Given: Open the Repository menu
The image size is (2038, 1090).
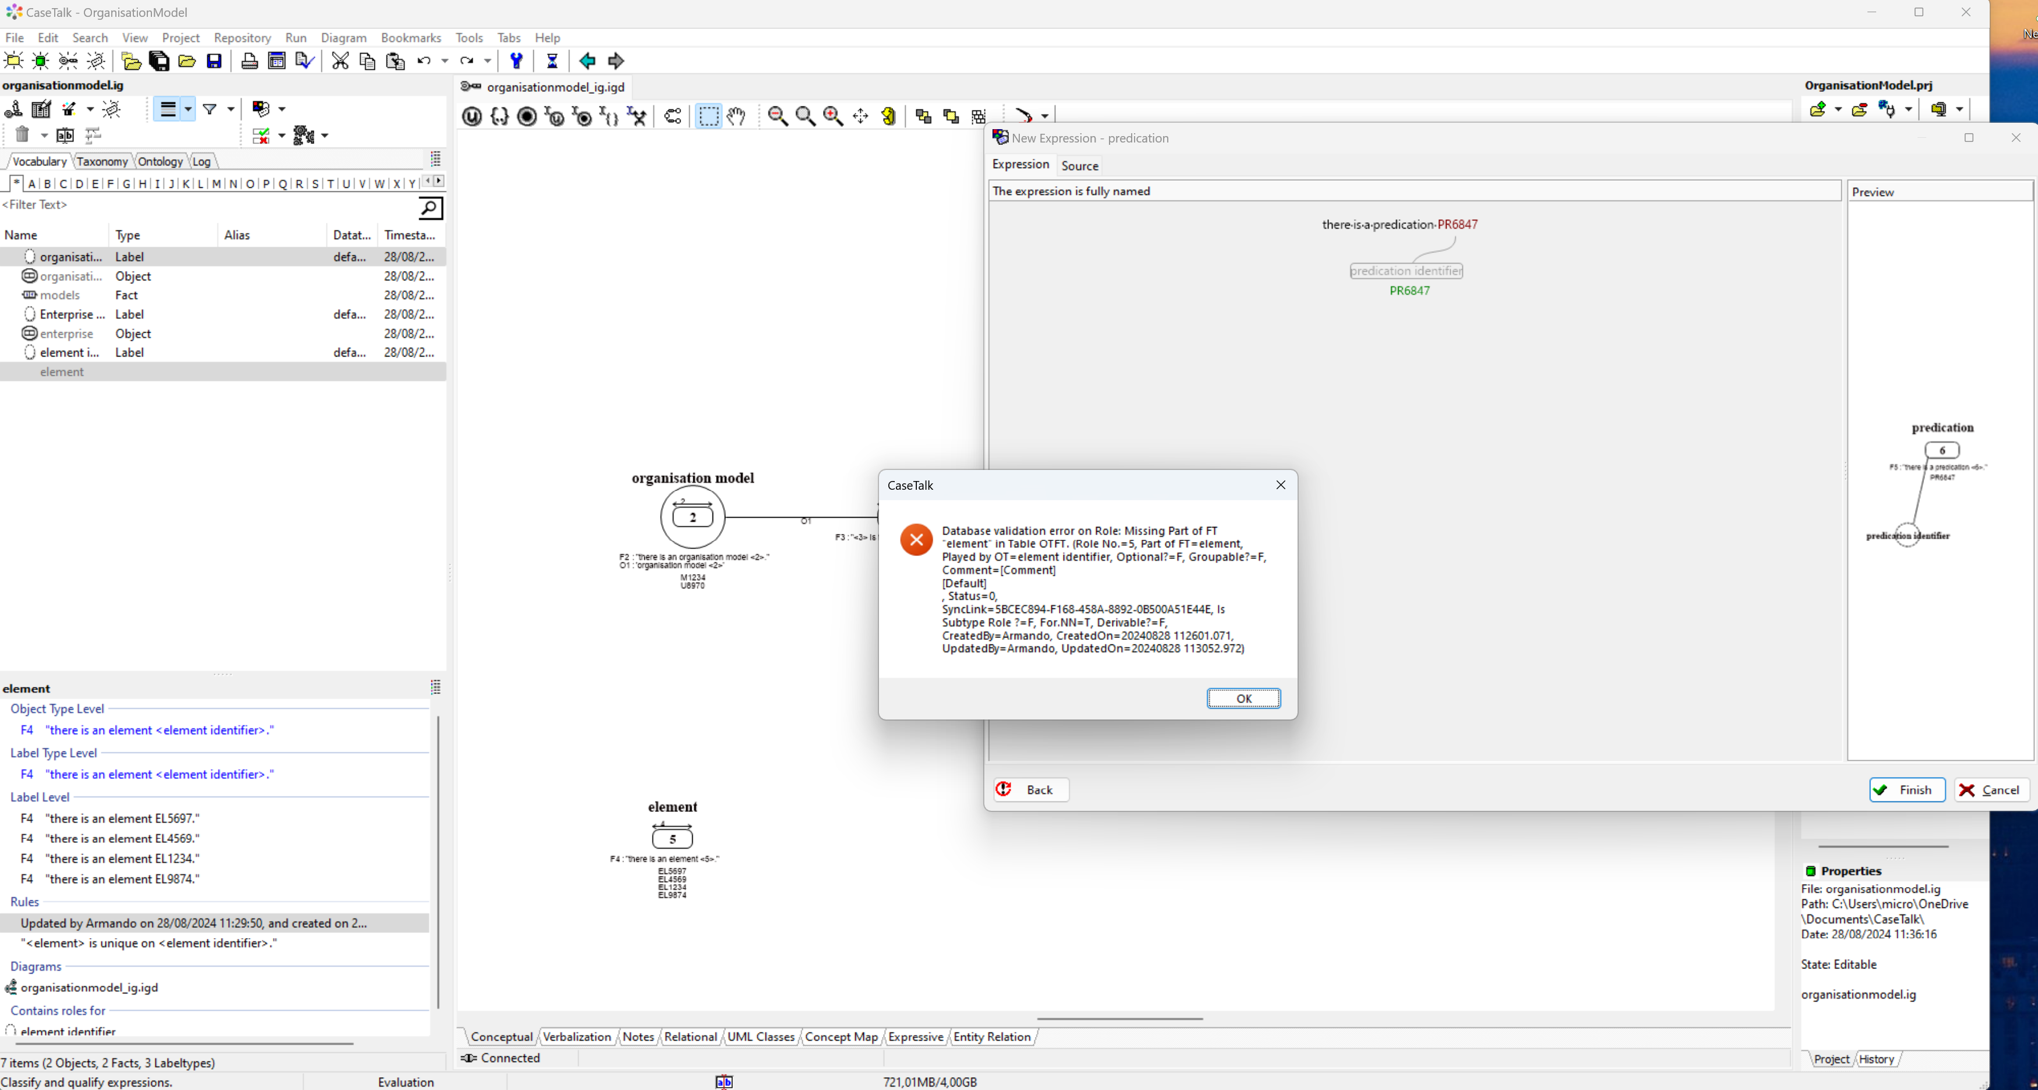Looking at the screenshot, I should [242, 37].
